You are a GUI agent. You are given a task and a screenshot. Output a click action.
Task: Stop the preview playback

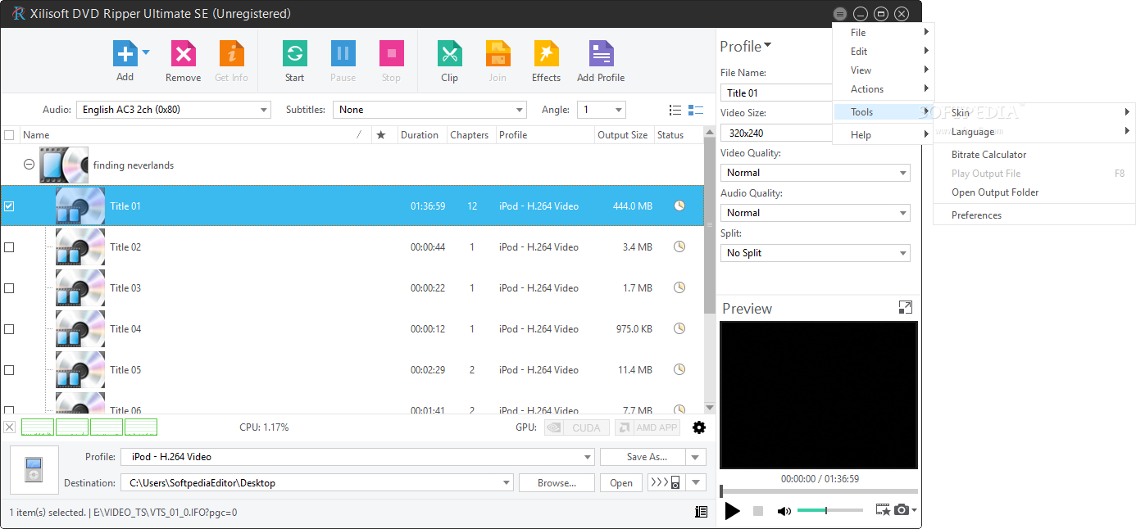(758, 511)
